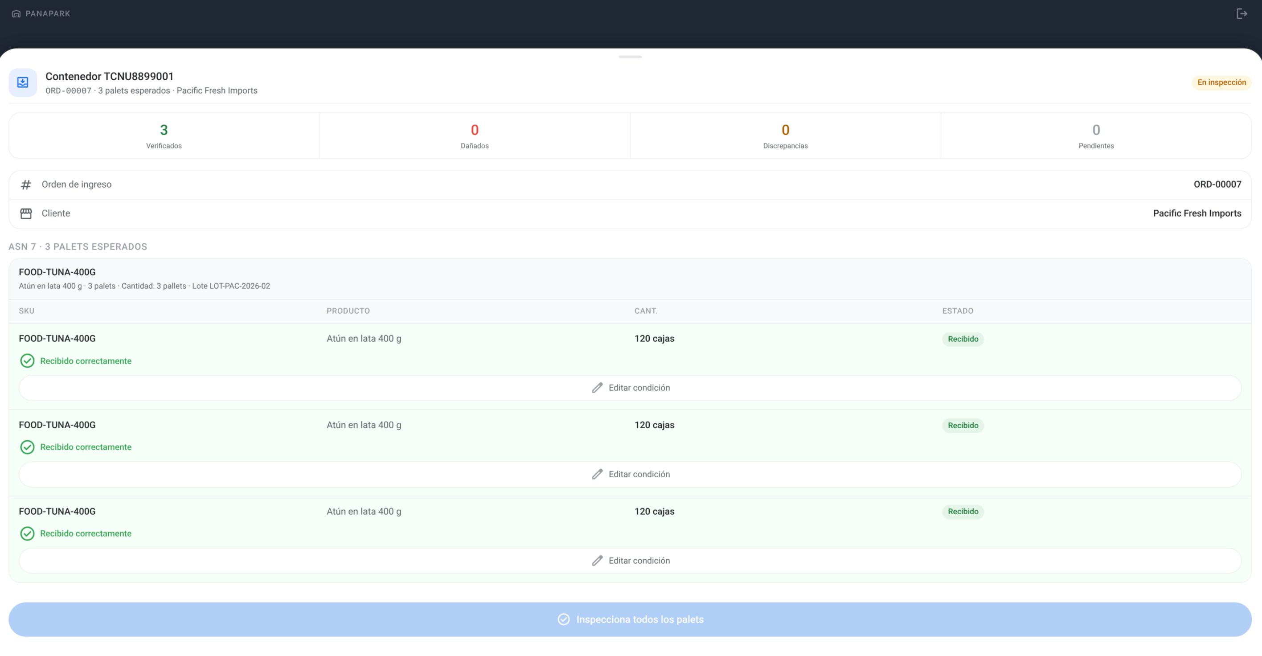Viewport: 1262px width, 656px height.
Task: Click the first Recibido correctamente check icon
Action: click(28, 361)
